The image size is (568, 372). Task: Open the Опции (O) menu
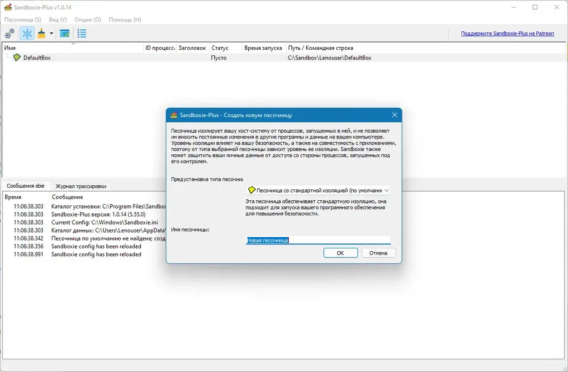point(87,19)
